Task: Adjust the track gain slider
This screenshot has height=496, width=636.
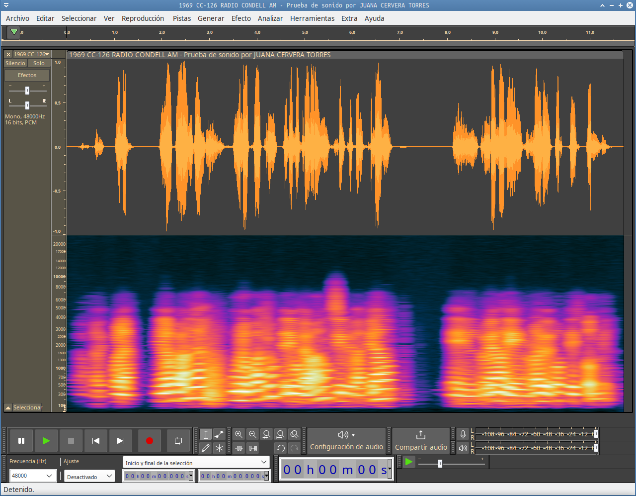Action: pyautogui.click(x=27, y=91)
